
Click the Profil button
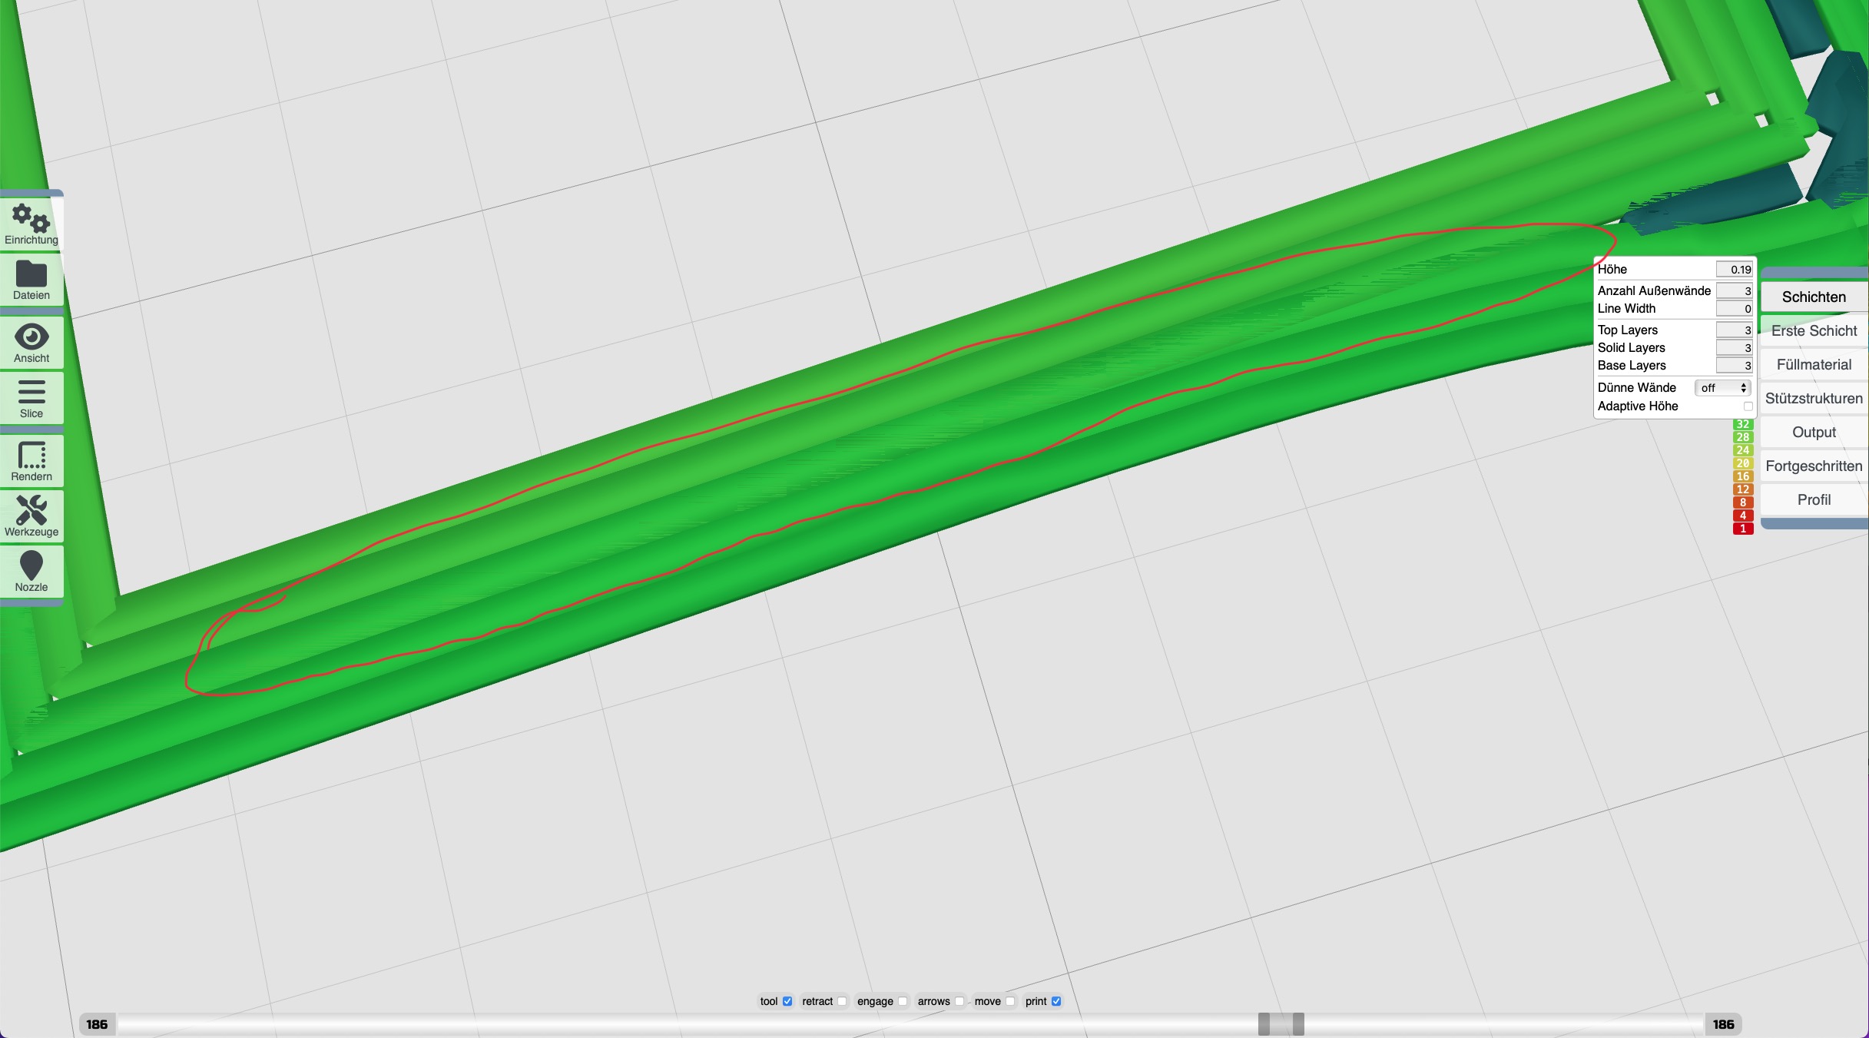1813,499
